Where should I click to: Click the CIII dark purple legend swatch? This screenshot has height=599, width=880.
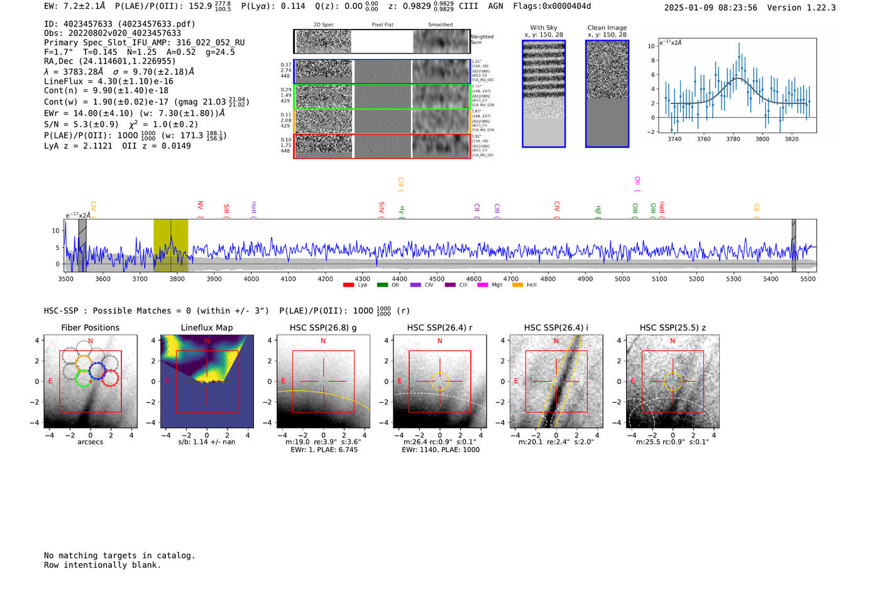[449, 285]
